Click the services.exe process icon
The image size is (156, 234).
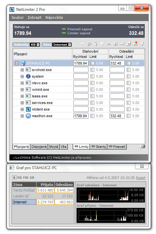28,103
